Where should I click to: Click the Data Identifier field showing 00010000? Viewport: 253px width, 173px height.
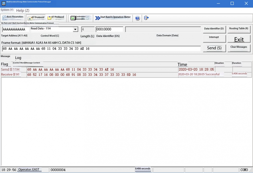109,29
